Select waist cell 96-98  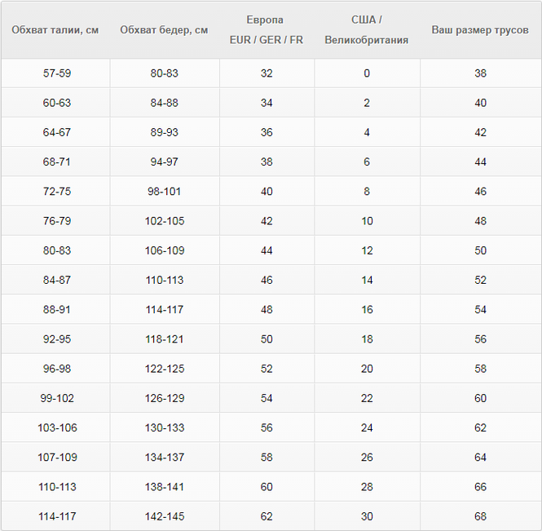tap(57, 369)
